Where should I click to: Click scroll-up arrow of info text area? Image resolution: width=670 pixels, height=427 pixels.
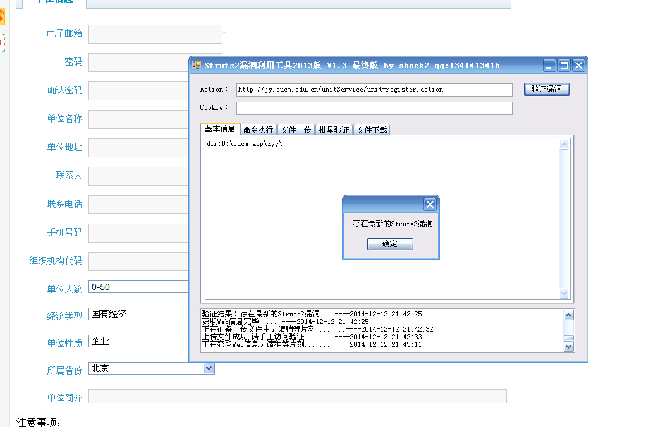[564, 144]
